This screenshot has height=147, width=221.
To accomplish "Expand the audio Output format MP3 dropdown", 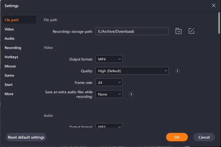I will 109,126.
